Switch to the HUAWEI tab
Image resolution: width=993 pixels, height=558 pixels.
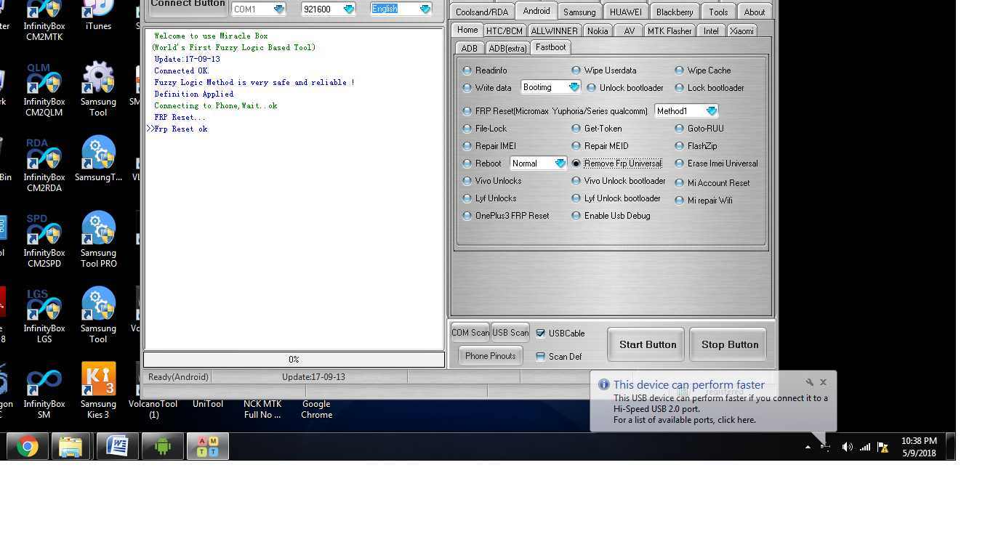(625, 12)
